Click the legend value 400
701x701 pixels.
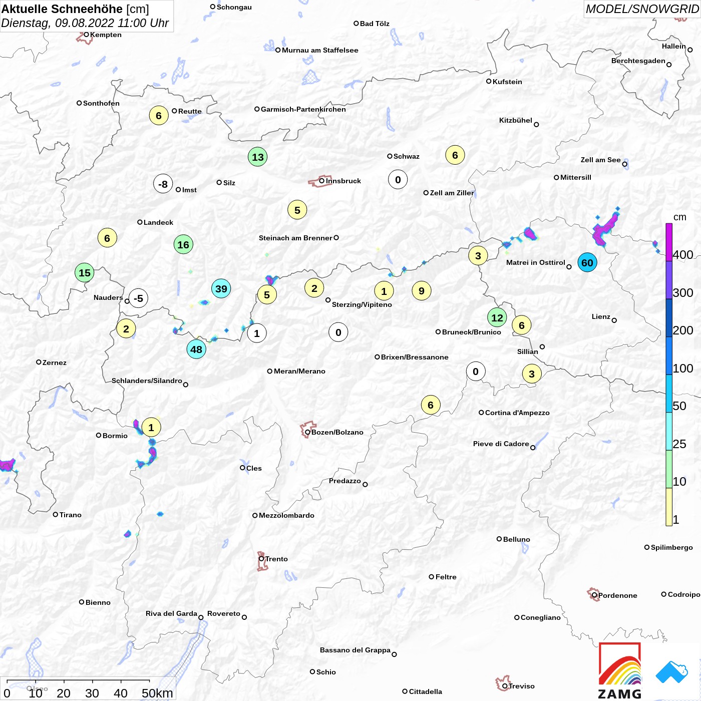(683, 255)
